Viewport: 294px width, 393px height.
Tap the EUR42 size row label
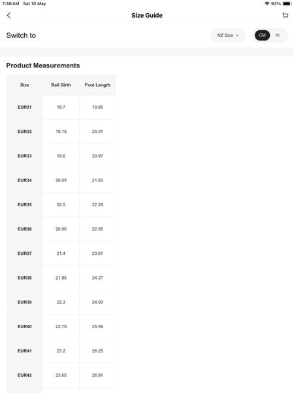click(x=25, y=375)
